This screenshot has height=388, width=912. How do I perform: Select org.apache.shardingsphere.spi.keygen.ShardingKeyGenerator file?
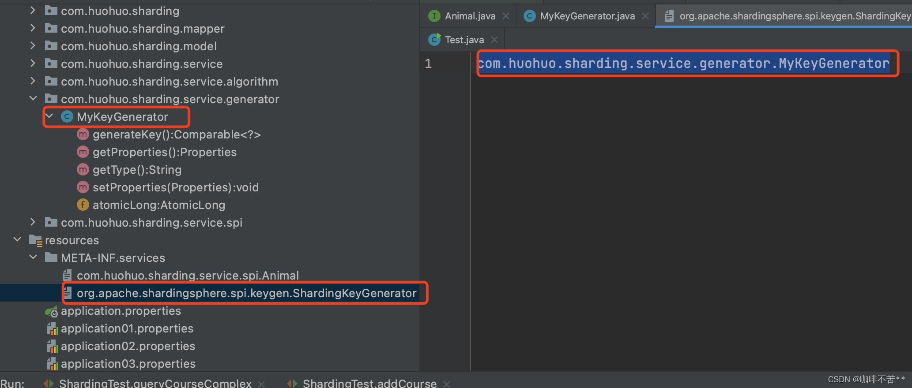click(x=246, y=293)
